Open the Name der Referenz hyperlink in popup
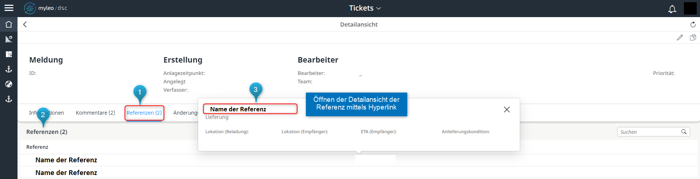 pos(238,109)
